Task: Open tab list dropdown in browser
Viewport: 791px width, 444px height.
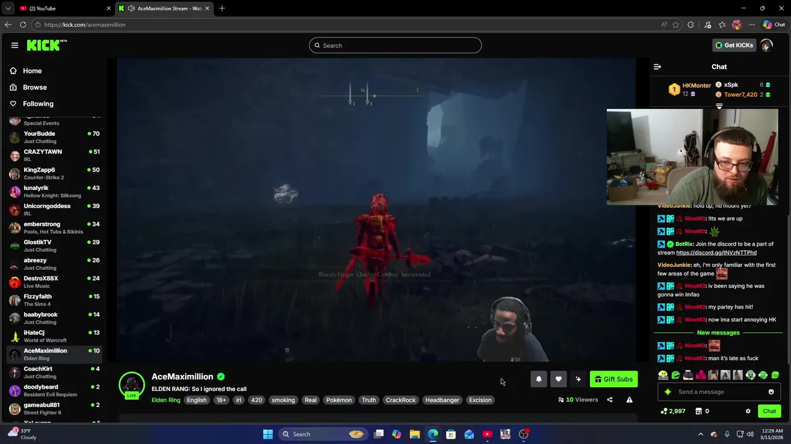Action: point(8,8)
